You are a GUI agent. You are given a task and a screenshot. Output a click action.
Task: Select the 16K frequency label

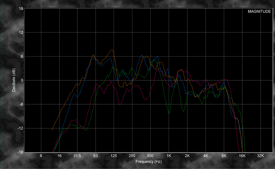pos(242,156)
